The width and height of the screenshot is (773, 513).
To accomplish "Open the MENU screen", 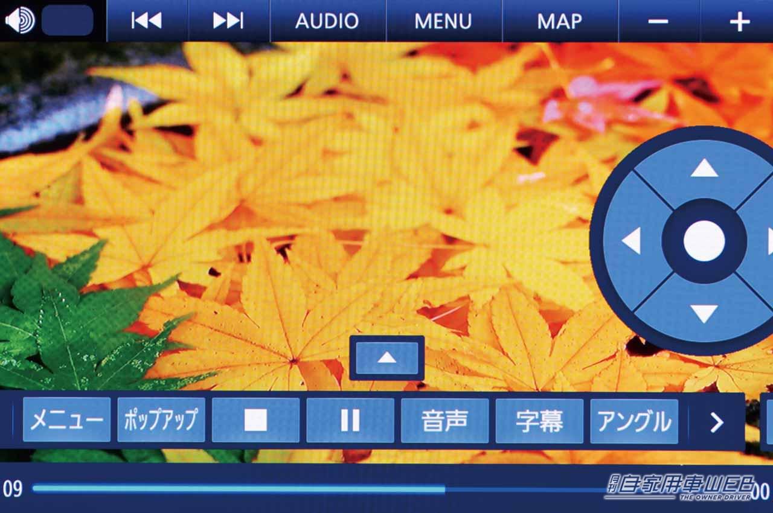I will point(443,21).
